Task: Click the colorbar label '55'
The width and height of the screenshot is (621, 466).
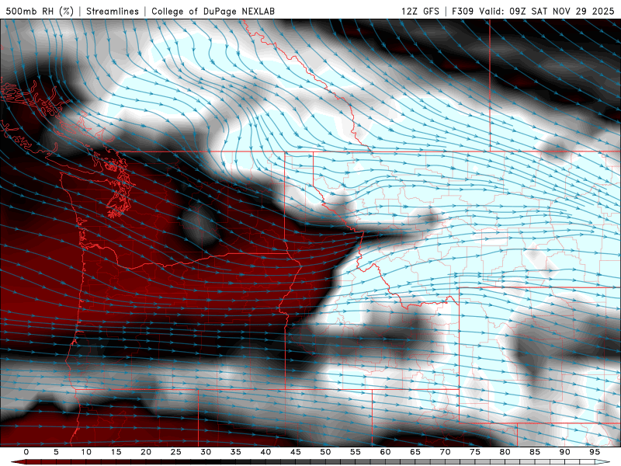Action: (x=356, y=452)
